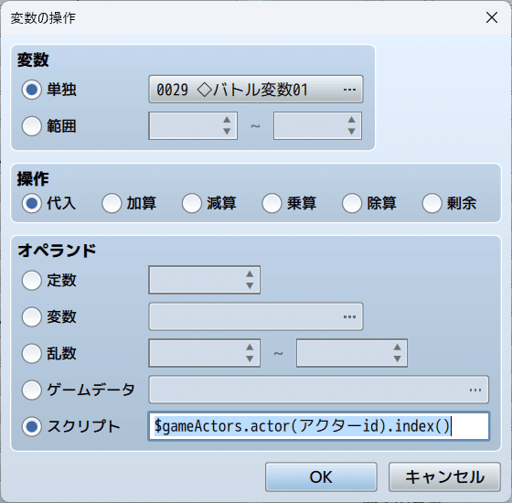Choose the 減算 (subtract) operation

click(x=192, y=203)
